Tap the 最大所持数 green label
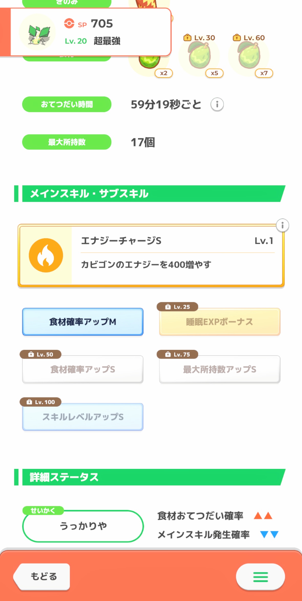This screenshot has height=601, width=302. click(67, 142)
